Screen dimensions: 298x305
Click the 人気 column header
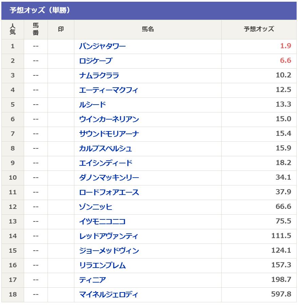pyautogui.click(x=13, y=29)
